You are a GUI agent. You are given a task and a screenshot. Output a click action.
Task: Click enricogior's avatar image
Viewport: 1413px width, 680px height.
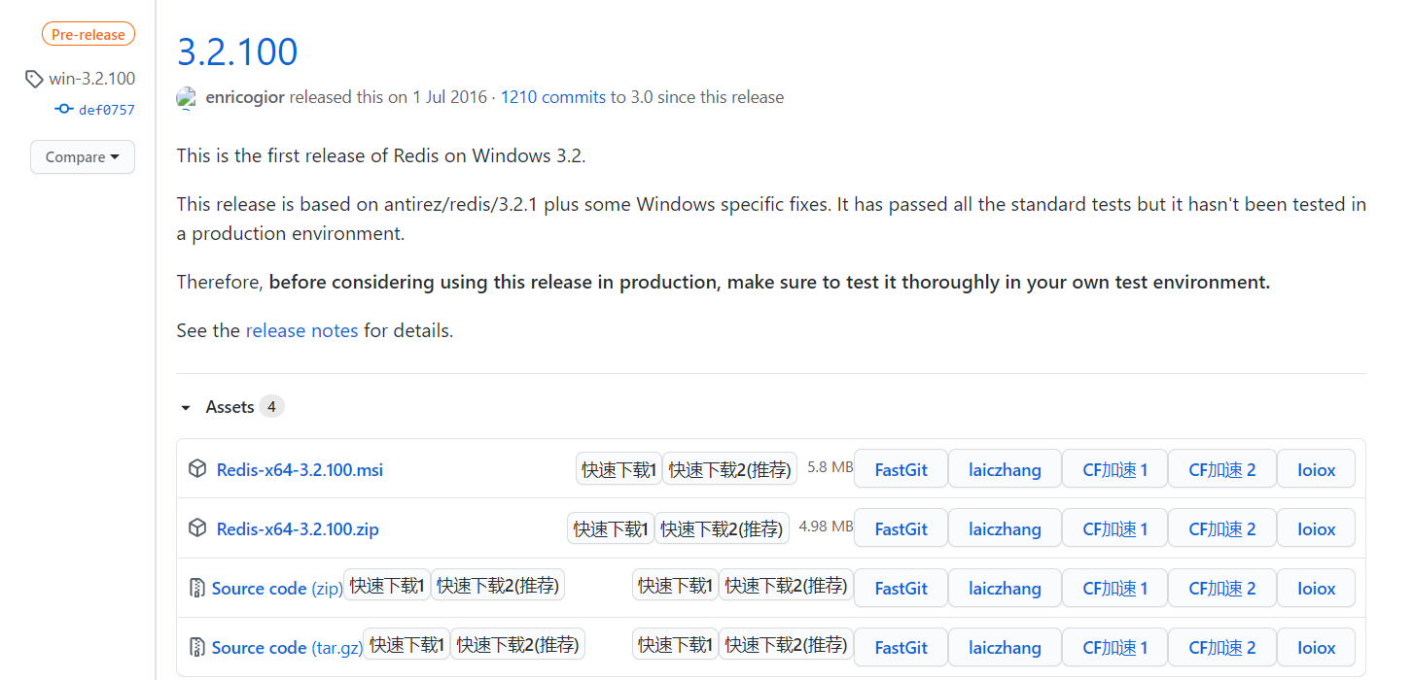pos(187,97)
